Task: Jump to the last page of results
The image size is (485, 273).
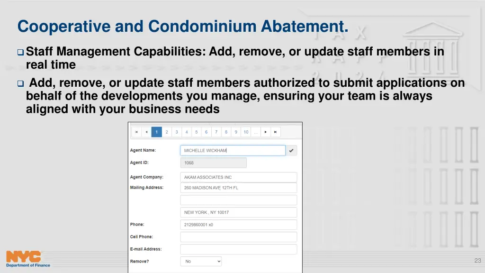Action: 276,132
